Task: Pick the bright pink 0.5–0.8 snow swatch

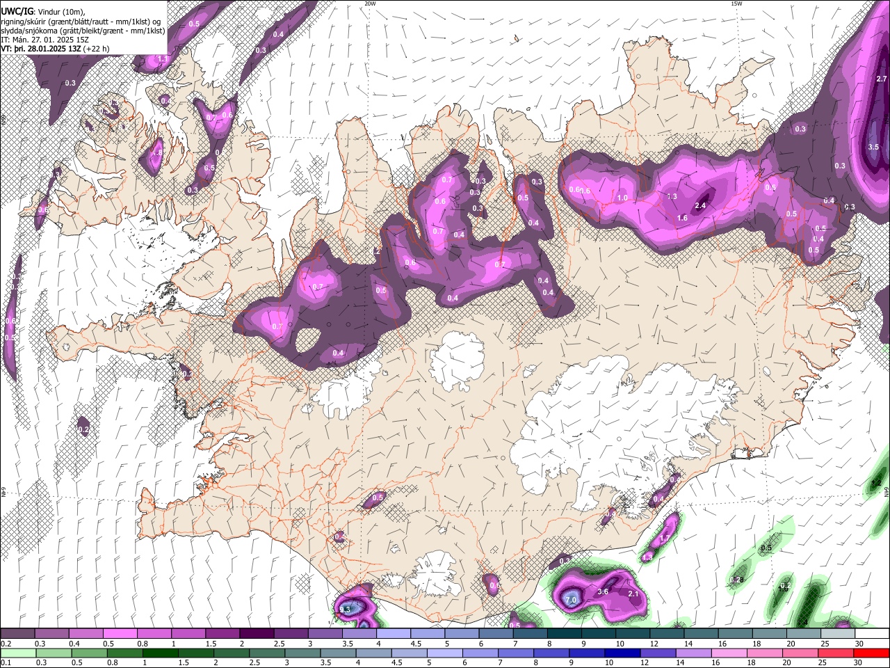Action: [120, 633]
